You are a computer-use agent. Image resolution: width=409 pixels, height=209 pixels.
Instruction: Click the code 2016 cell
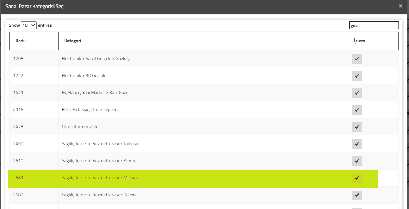coord(34,110)
